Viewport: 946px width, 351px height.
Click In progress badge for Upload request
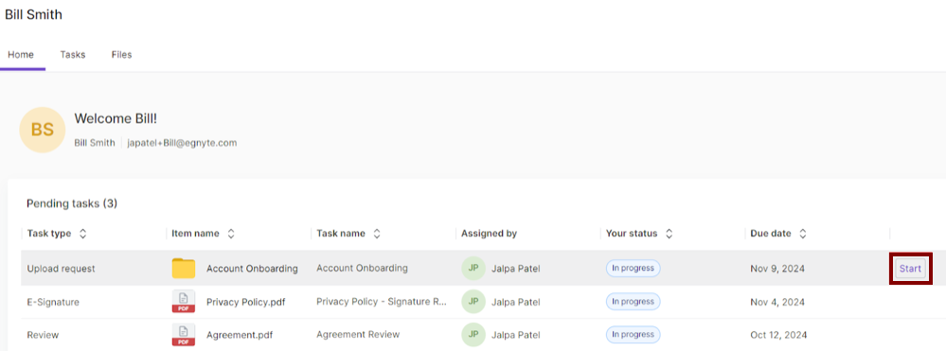point(633,269)
